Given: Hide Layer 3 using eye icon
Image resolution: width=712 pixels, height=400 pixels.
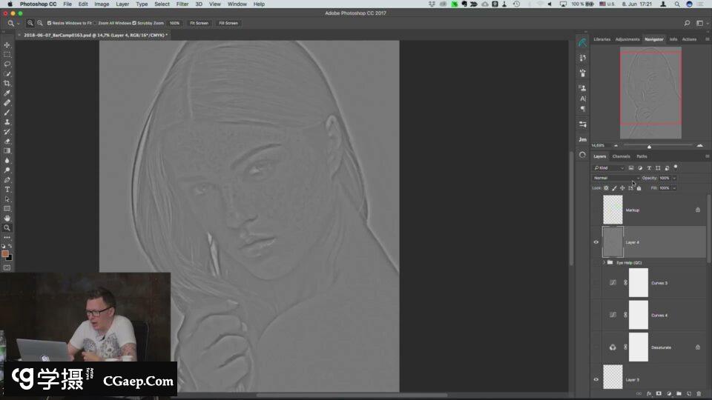Looking at the screenshot, I should (596, 379).
